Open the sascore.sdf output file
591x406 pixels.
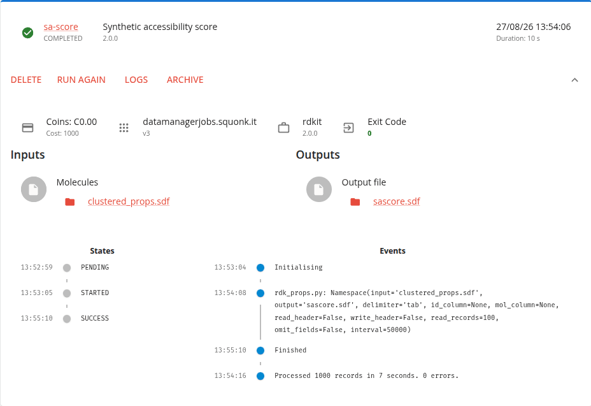coord(397,201)
